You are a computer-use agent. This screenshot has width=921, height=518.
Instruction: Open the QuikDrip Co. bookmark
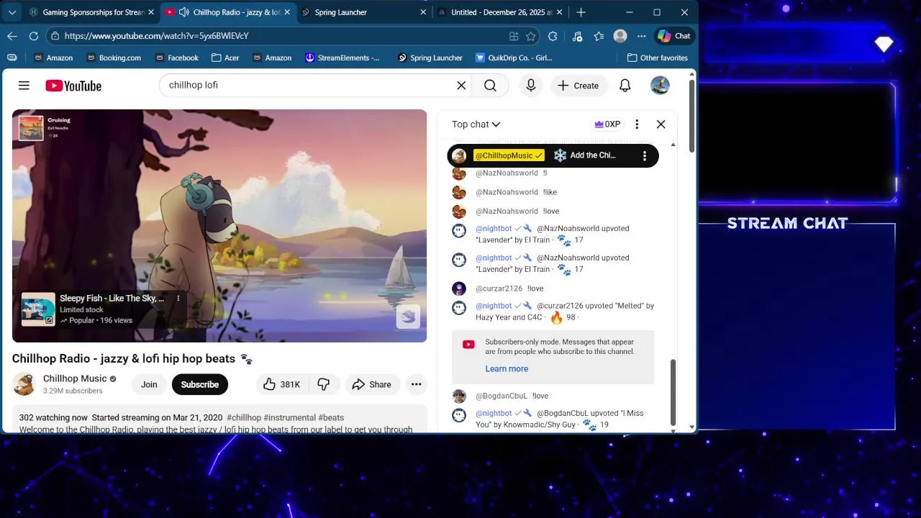pyautogui.click(x=514, y=58)
